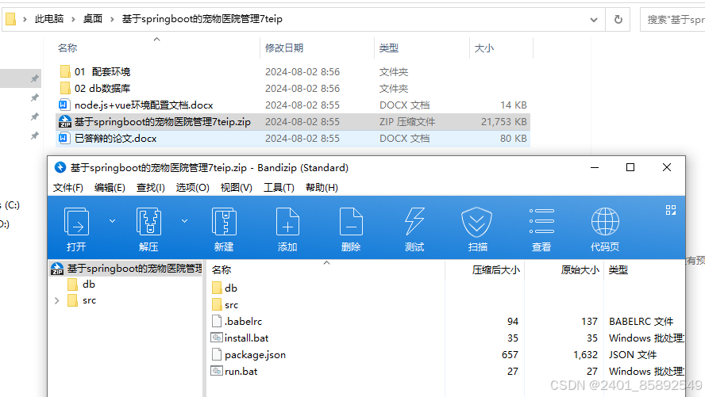Select the run.bat file in archive
Image resolution: width=705 pixels, height=397 pixels.
click(x=234, y=372)
